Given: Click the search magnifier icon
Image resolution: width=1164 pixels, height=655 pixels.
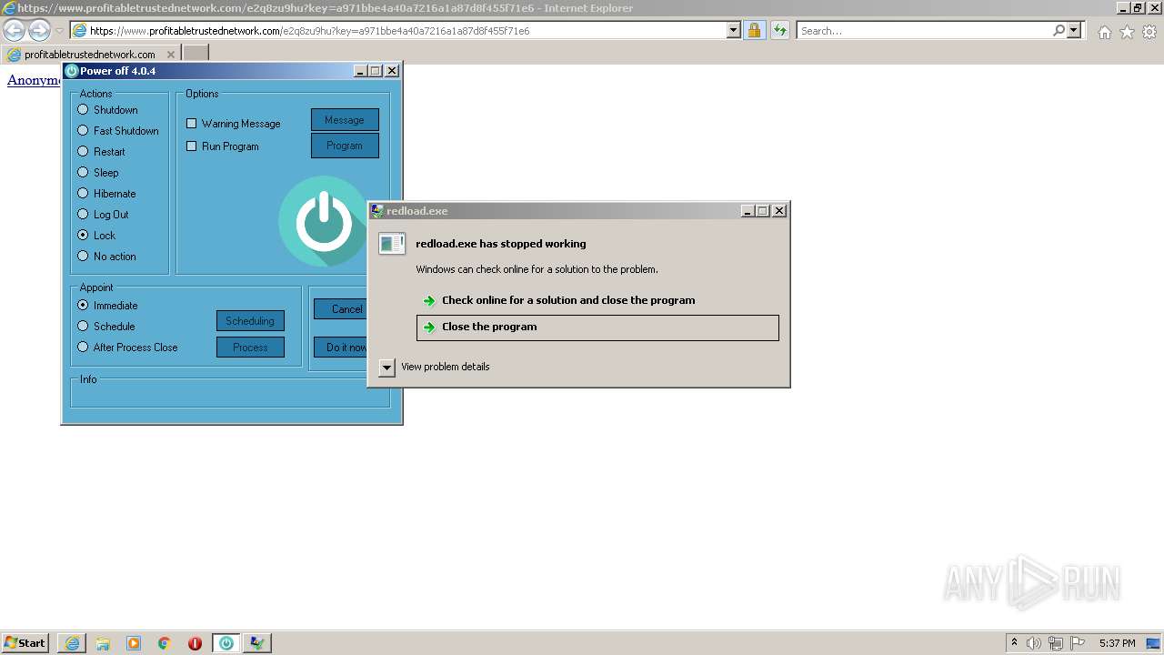Looking at the screenshot, I should [1059, 30].
